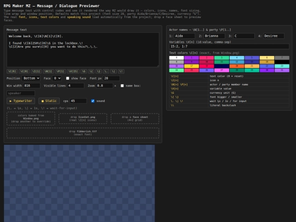Focus the Visible lines input field

point(76,86)
